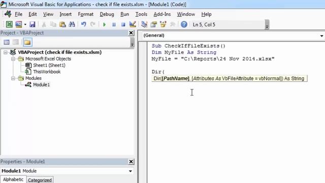
Task: Open the Module1 Module object dropdown
Action: pyautogui.click(x=131, y=171)
